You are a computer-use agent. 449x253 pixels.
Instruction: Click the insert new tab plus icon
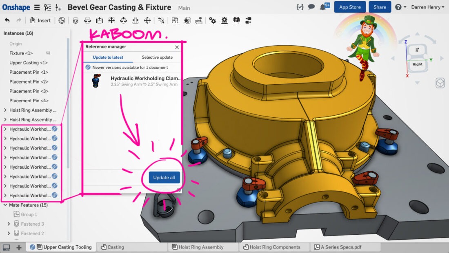(x=18, y=247)
